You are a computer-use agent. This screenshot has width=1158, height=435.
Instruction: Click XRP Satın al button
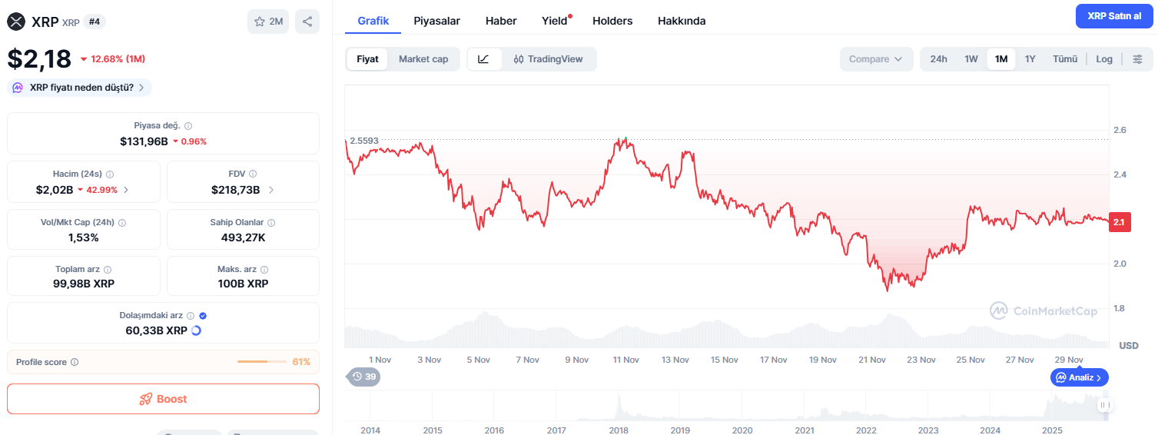1114,15
